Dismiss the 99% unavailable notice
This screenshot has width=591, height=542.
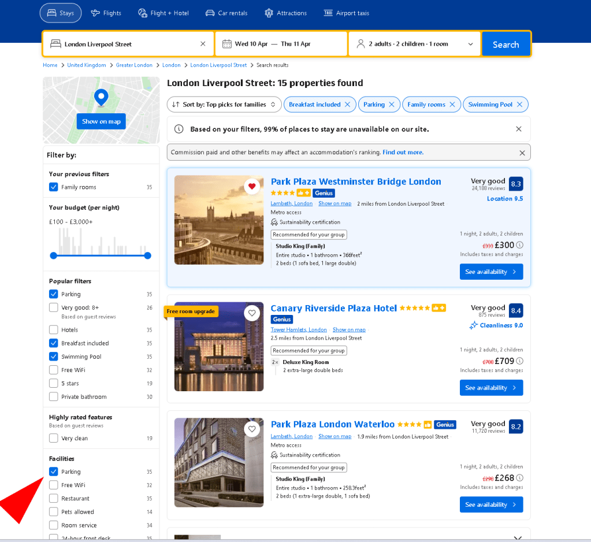[519, 129]
